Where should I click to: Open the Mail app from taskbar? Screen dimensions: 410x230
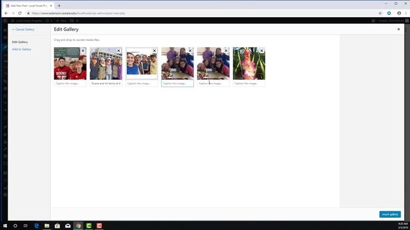68,226
